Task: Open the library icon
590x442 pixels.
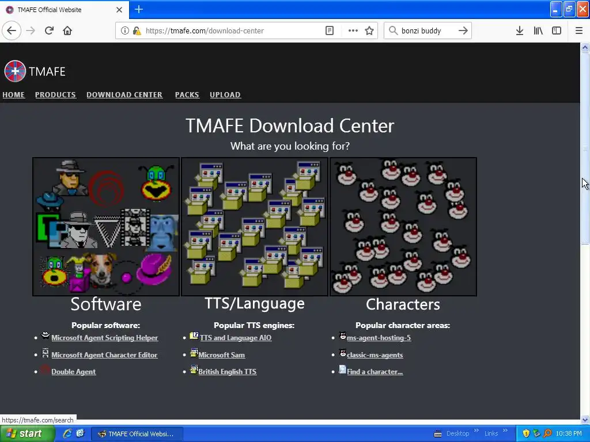Action: click(x=538, y=31)
